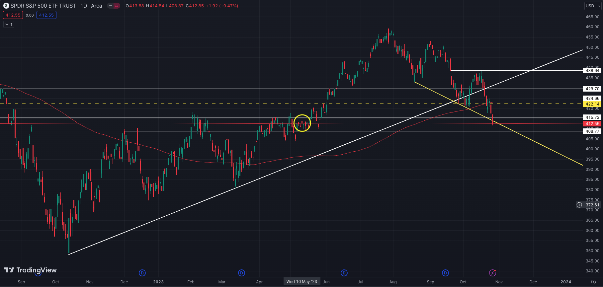The height and width of the screenshot is (287, 603).
Task: Click the plus icon beside 372.61
Action: (x=579, y=205)
